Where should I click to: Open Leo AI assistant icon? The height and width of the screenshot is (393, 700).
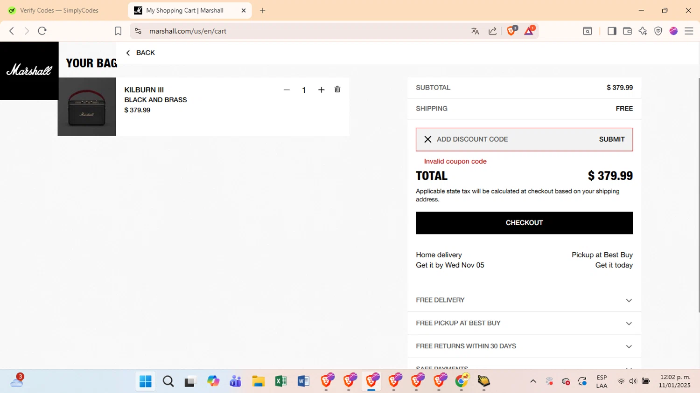tap(643, 31)
